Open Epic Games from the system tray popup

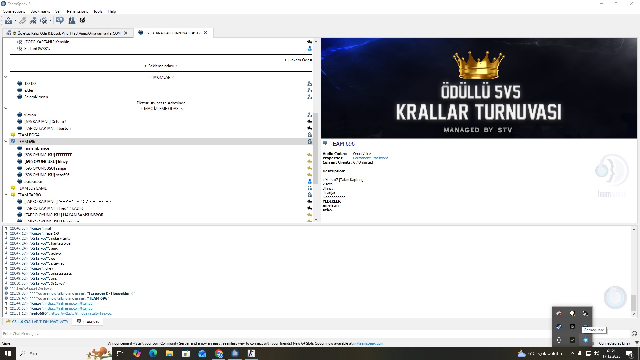click(x=572, y=327)
